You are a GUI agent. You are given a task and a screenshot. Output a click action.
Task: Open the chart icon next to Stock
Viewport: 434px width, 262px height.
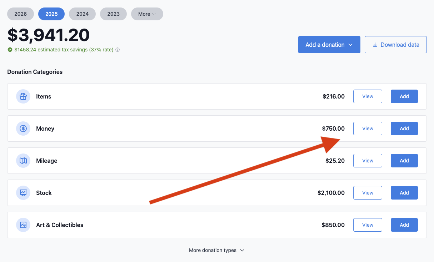pyautogui.click(x=23, y=193)
